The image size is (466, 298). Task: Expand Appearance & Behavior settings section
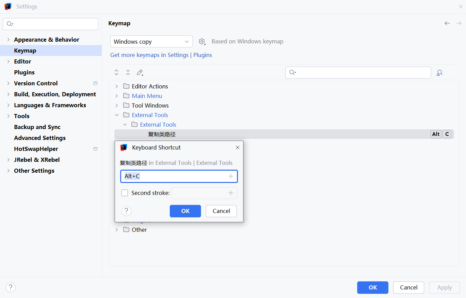tap(8, 40)
